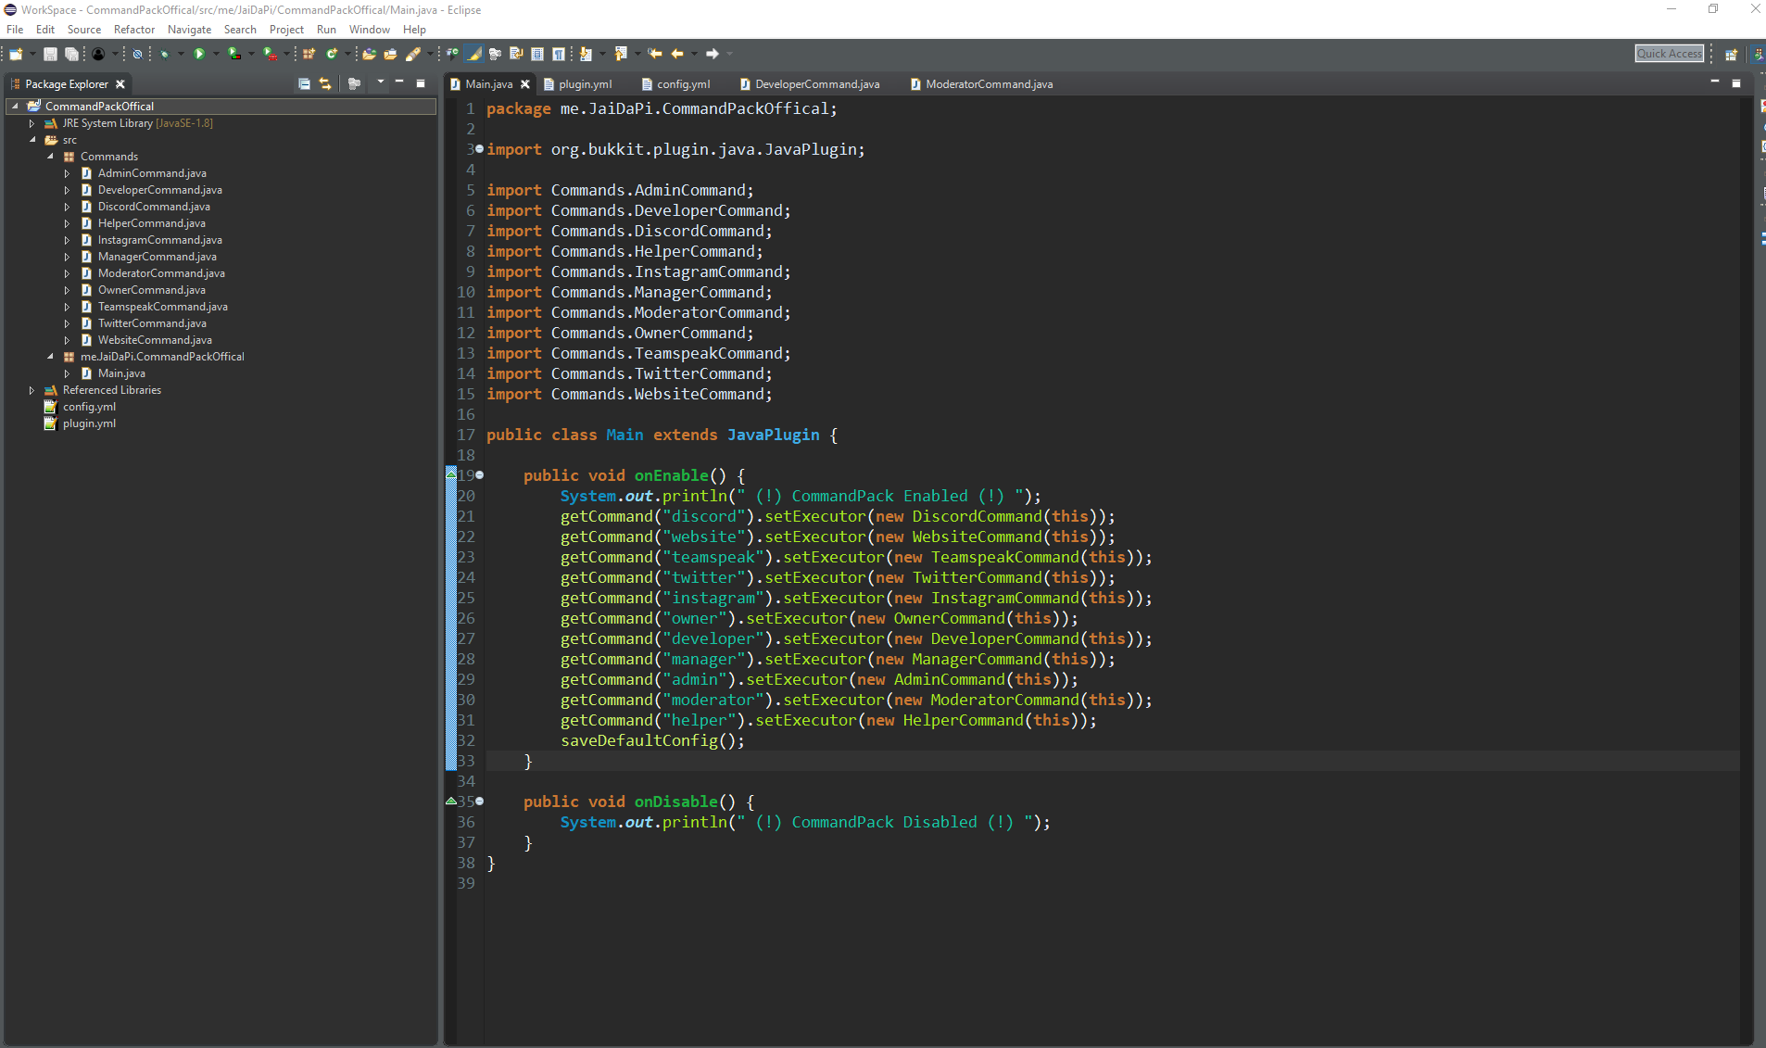Close the Main.java editor tab
Viewport: 1766px width, 1048px height.
coord(525,84)
